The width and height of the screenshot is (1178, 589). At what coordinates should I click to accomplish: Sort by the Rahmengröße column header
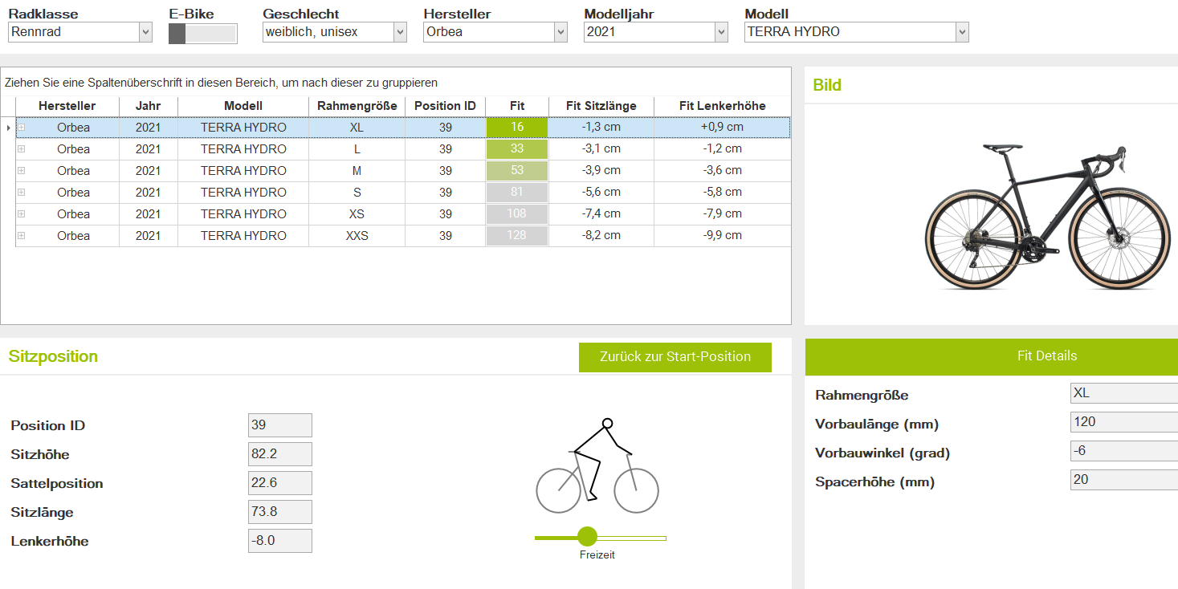tap(357, 106)
